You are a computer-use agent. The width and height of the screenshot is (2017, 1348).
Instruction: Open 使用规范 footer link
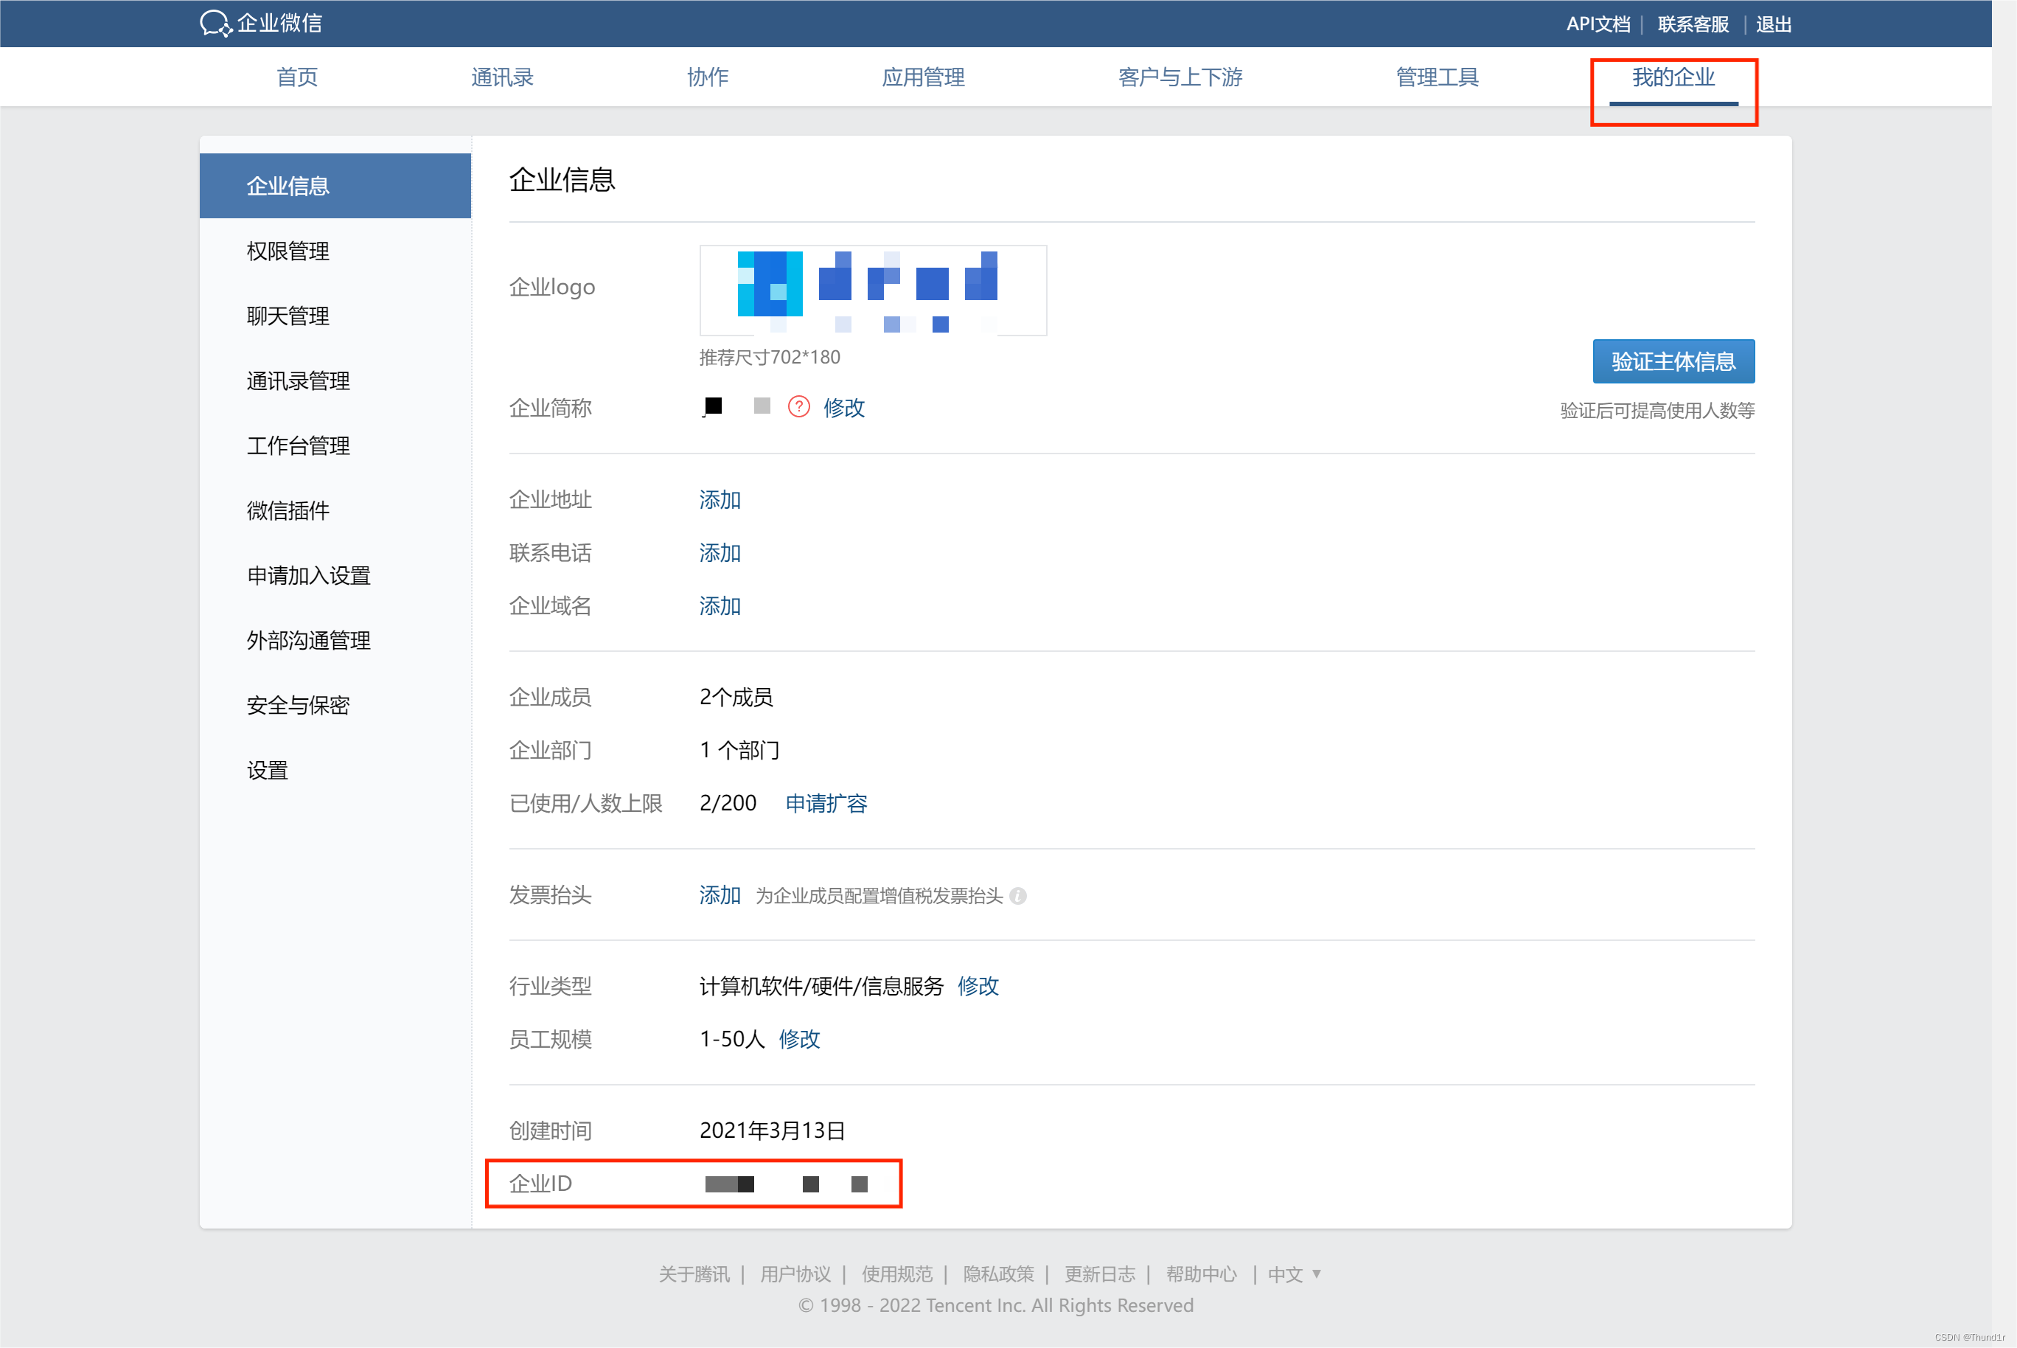pyautogui.click(x=897, y=1274)
